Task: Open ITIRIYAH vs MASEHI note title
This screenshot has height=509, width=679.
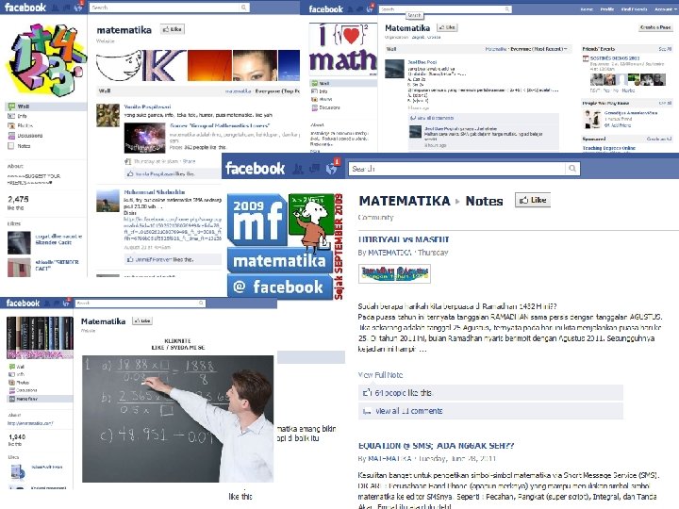Action: pos(404,239)
